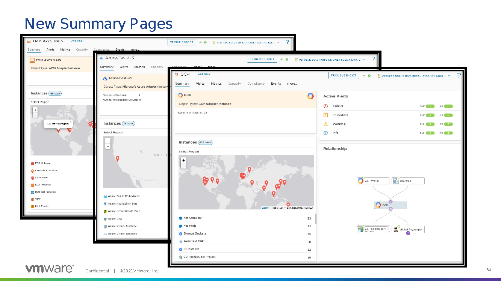501x281 pixels.
Task: Open the Metrics tab in Azure-East-US window
Action: pos(139,67)
